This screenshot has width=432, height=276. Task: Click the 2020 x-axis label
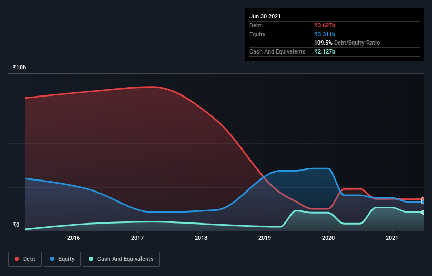point(328,238)
